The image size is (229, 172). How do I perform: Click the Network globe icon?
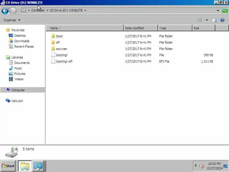click(x=8, y=101)
